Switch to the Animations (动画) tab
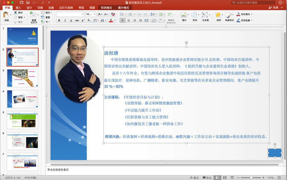 pyautogui.click(x=51, y=8)
